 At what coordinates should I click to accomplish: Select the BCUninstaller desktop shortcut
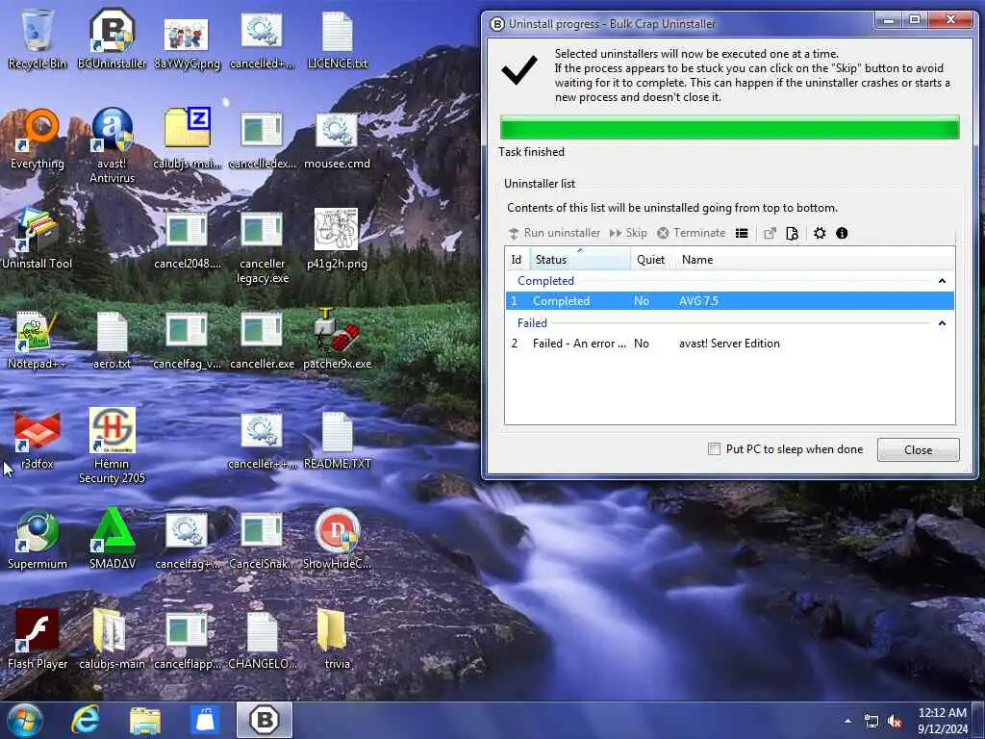click(x=112, y=38)
